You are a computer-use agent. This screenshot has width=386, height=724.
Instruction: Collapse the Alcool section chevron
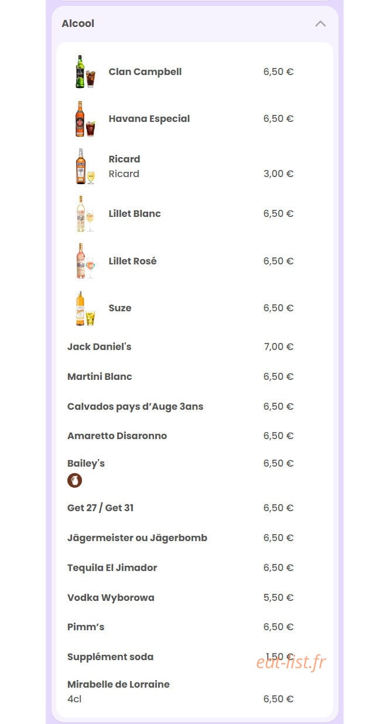tap(320, 24)
